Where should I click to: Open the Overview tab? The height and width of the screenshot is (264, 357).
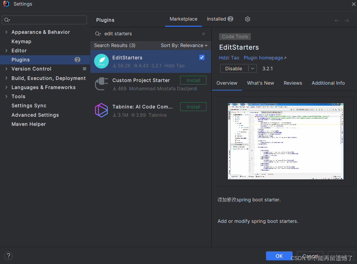click(227, 83)
